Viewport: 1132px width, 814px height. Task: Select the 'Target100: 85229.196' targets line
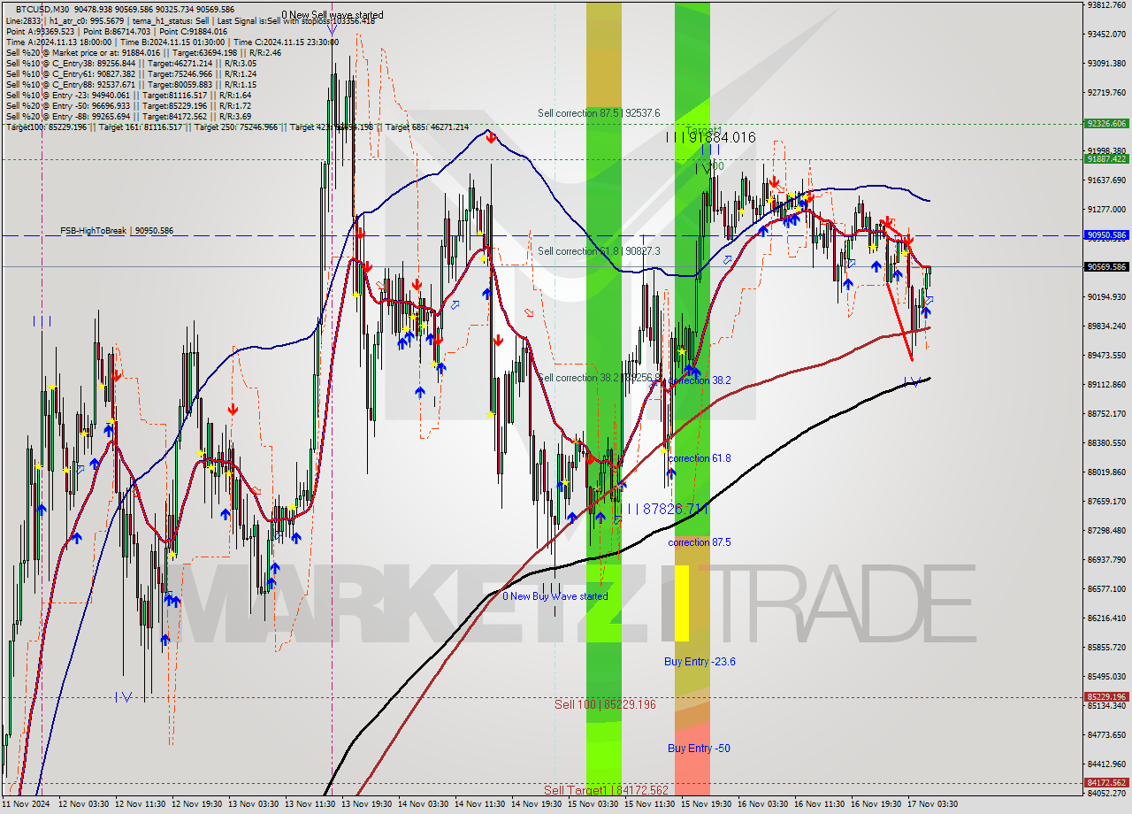click(x=237, y=127)
